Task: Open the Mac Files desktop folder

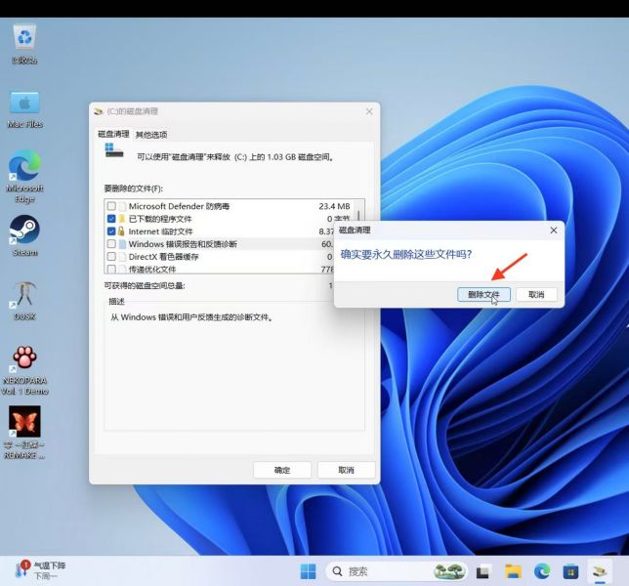Action: (x=24, y=109)
